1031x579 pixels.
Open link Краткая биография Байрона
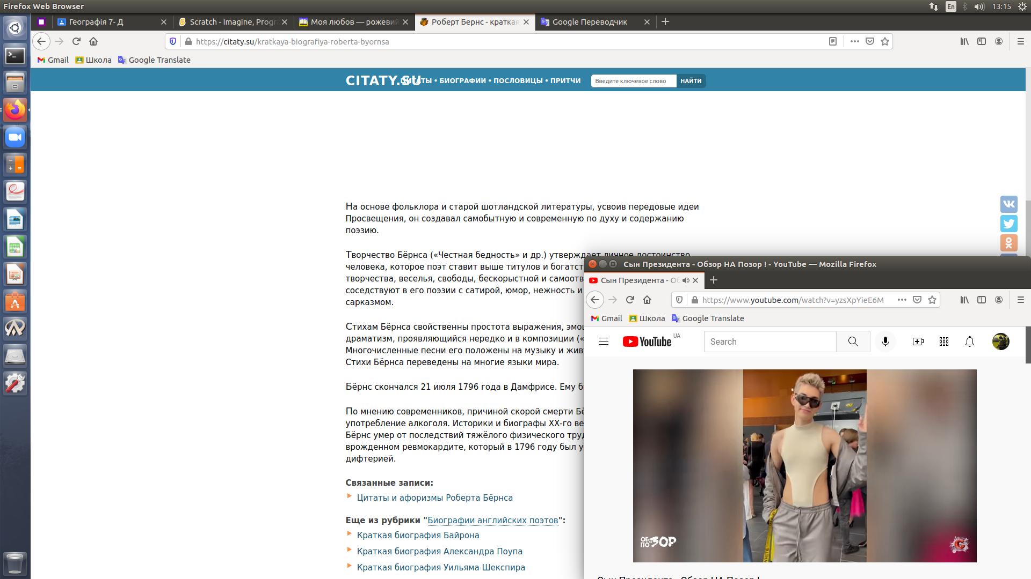pyautogui.click(x=418, y=535)
